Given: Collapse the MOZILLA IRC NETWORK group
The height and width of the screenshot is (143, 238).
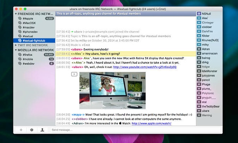Looking at the screenshot, I should click(x=16, y=50).
